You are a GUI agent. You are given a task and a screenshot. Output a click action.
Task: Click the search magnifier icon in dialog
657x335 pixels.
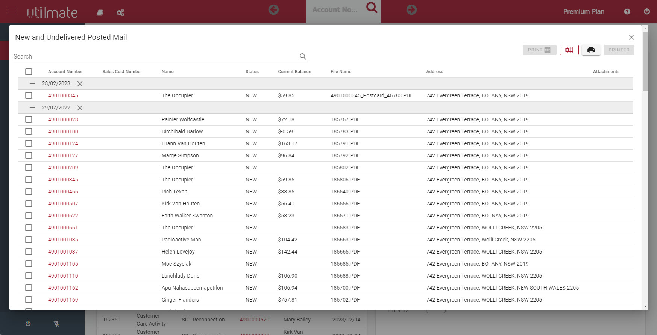click(303, 56)
